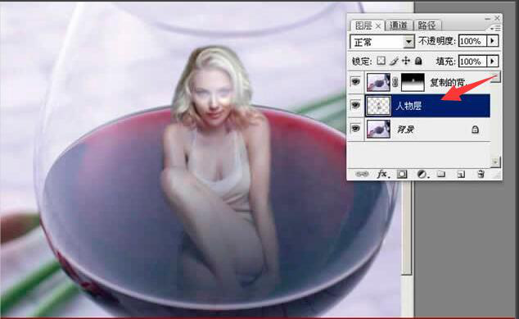This screenshot has height=319, width=519.
Task: Click the 填充 100% input field
Action: coord(472,62)
